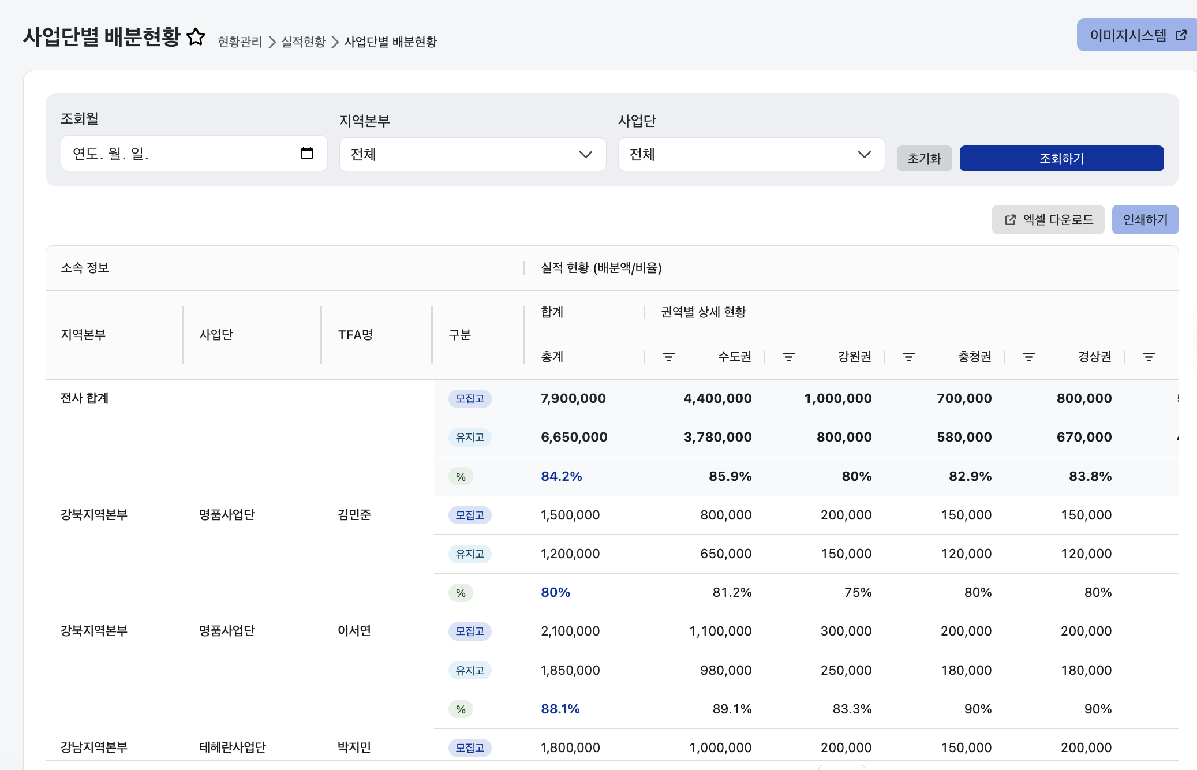Viewport: 1197px width, 770px height.
Task: Click 85.9% in 수도권 column
Action: (730, 476)
